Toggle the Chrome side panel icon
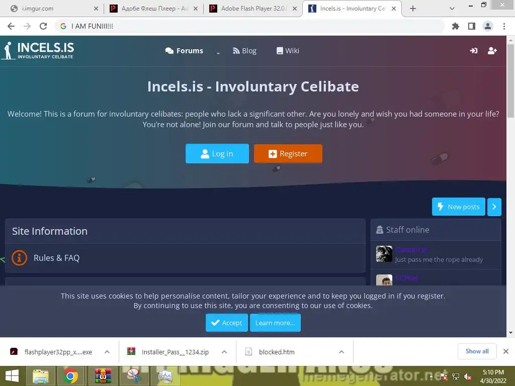This screenshot has width=515, height=386. pyautogui.click(x=472, y=26)
